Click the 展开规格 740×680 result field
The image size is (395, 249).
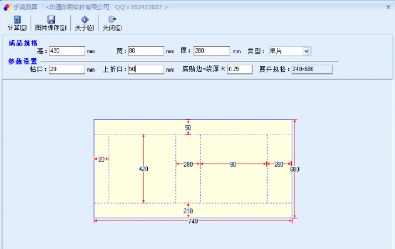tap(311, 70)
